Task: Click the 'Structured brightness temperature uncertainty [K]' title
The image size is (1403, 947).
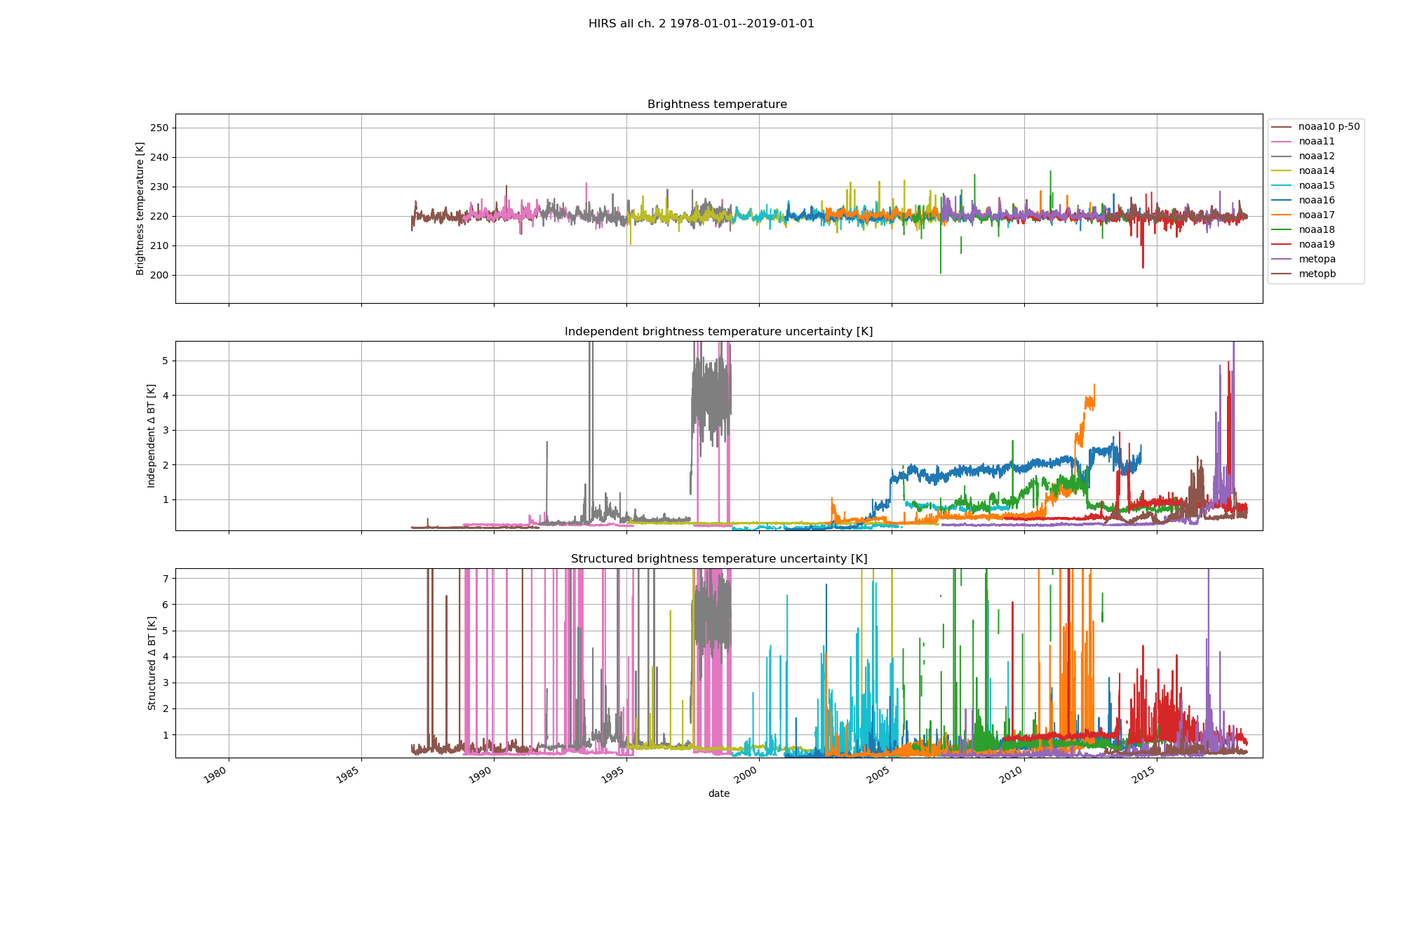Action: click(718, 559)
